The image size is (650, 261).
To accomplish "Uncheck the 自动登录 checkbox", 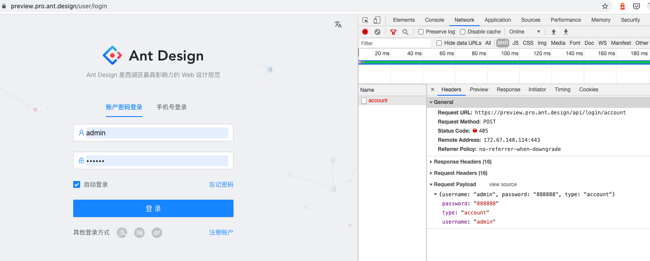I will [77, 184].
